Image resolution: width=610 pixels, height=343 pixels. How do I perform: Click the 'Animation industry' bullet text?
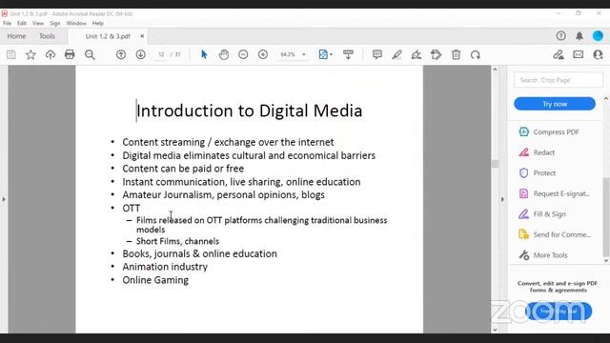tap(165, 267)
